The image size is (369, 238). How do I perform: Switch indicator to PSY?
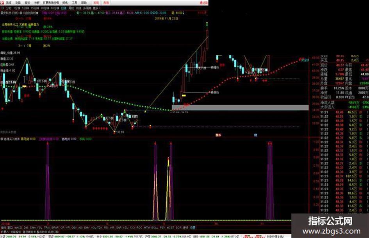(162, 227)
